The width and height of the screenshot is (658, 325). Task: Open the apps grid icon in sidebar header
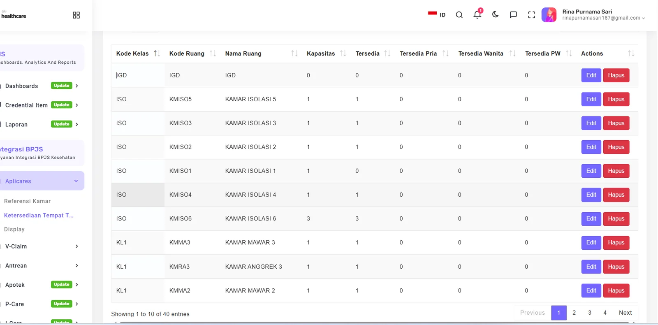76,15
